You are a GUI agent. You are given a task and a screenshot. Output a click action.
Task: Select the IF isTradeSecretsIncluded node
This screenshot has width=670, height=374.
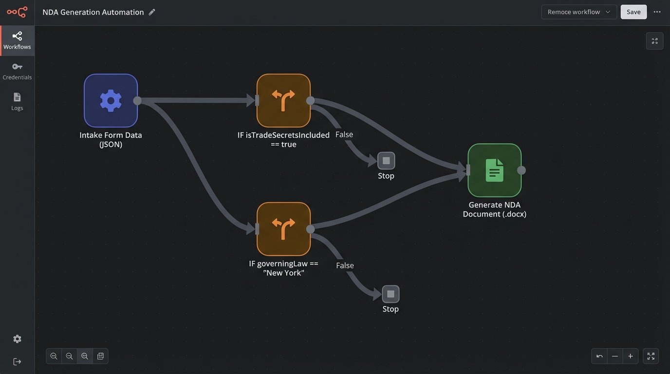(283, 101)
